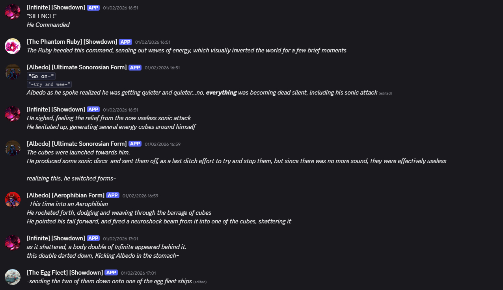Open The Egg Fleet's avatar

tap(13, 277)
